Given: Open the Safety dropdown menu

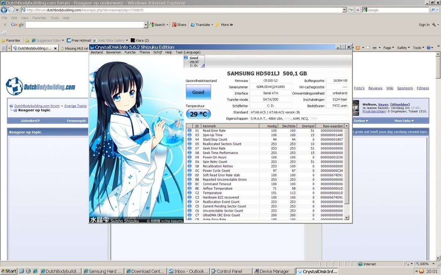Looking at the screenshot, I should tap(404, 48).
